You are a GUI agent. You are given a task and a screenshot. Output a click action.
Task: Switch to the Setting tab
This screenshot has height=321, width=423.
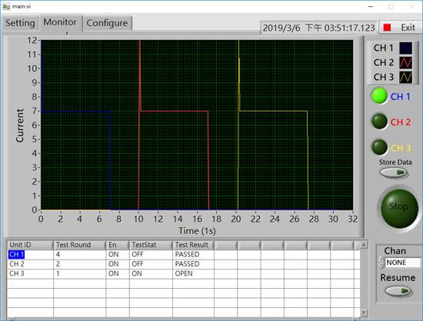click(x=20, y=23)
